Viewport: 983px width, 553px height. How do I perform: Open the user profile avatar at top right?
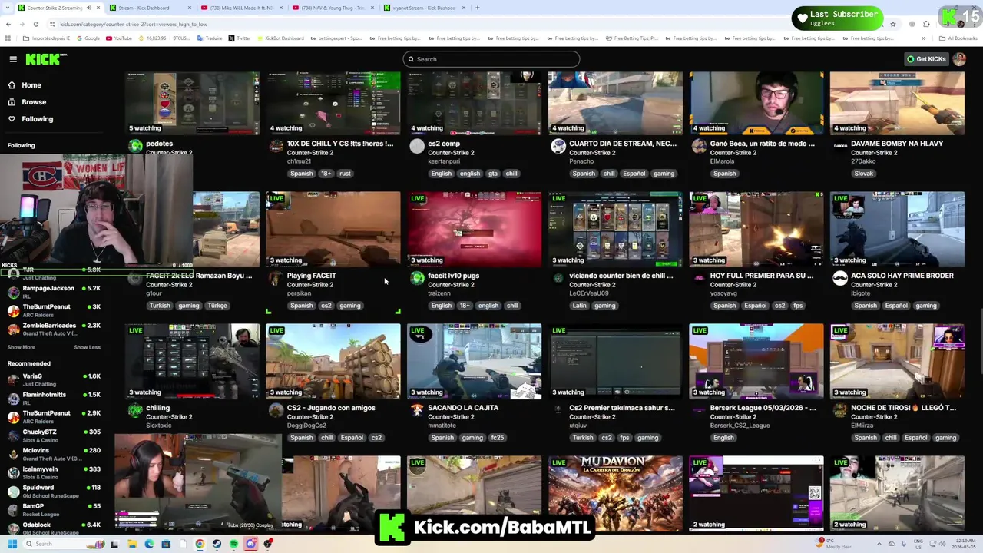pyautogui.click(x=959, y=59)
